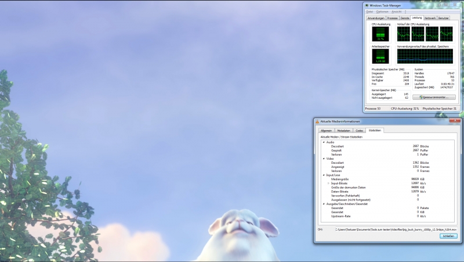Click the Laufzeit value in System section
Image resolution: width=464 pixels, height=262 pixels.
(x=448, y=84)
